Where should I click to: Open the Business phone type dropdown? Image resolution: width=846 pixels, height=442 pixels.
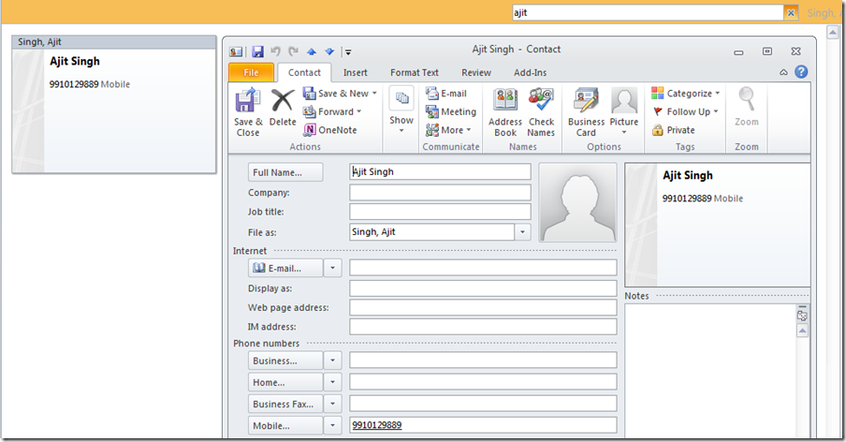333,361
